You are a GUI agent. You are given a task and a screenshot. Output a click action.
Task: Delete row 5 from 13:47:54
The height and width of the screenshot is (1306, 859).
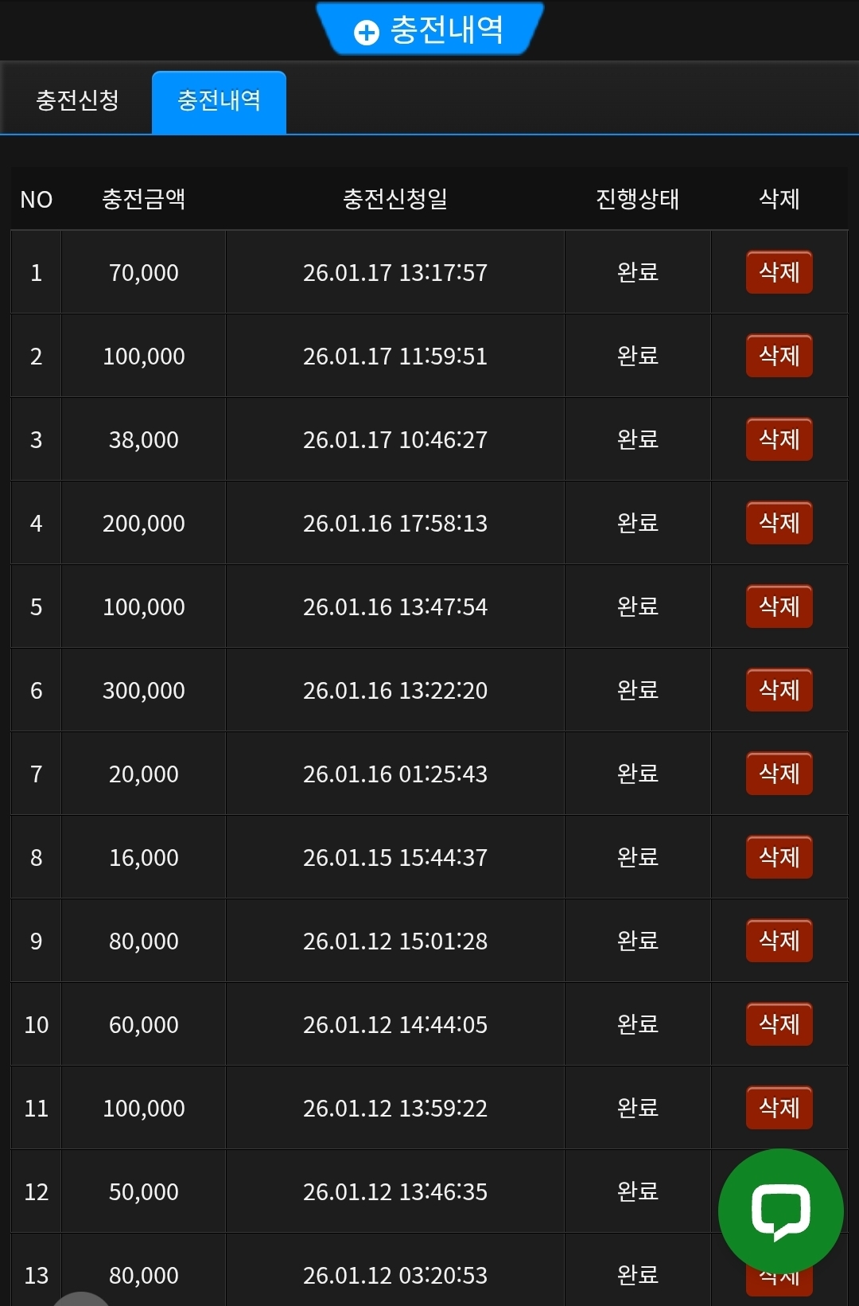pos(779,606)
